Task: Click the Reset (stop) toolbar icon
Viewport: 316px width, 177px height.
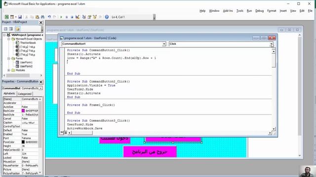Action: pos(72,17)
